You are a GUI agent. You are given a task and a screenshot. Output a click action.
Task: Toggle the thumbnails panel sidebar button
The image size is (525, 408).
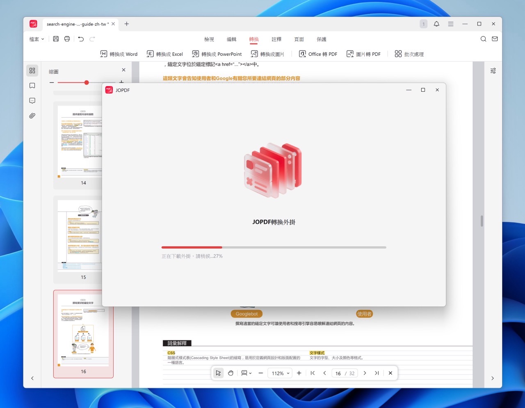point(32,70)
